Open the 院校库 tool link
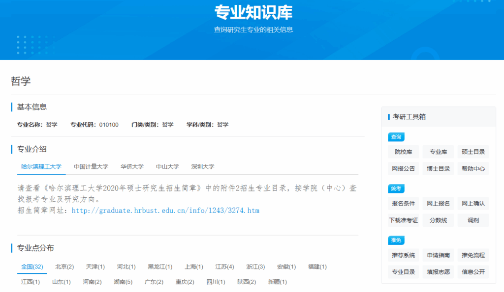 tap(403, 152)
